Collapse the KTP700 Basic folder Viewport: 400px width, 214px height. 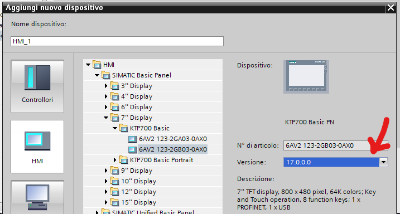pos(115,128)
